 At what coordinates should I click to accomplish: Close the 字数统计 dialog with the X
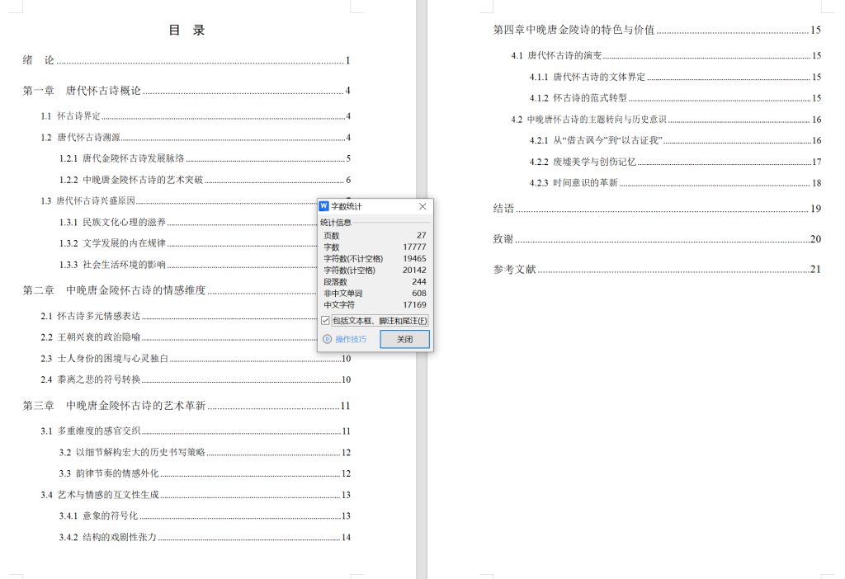[422, 206]
